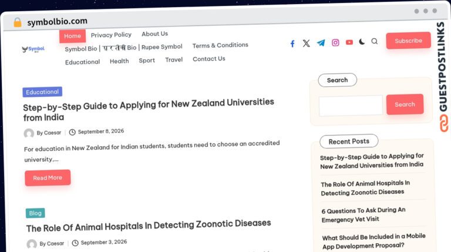Open the X (Twitter) icon
The width and height of the screenshot is (451, 252).
[307, 43]
